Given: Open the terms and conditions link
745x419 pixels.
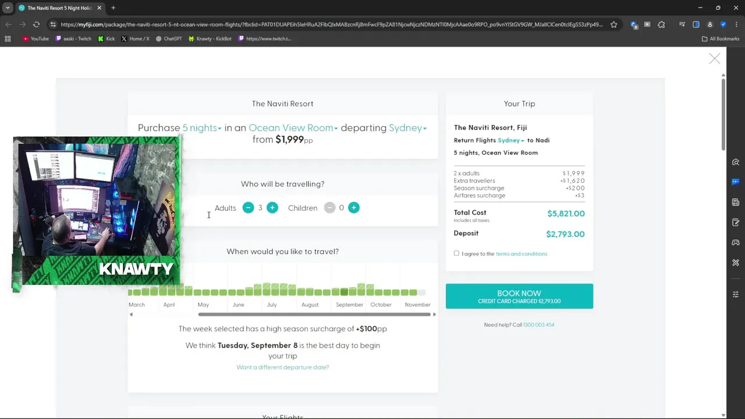Looking at the screenshot, I should [521, 254].
